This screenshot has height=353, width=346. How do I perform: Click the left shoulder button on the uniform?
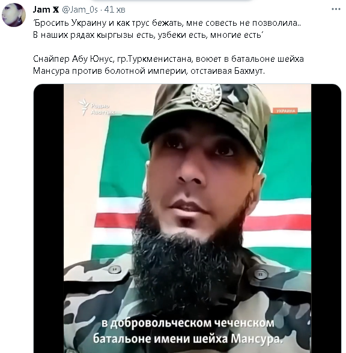115,269
